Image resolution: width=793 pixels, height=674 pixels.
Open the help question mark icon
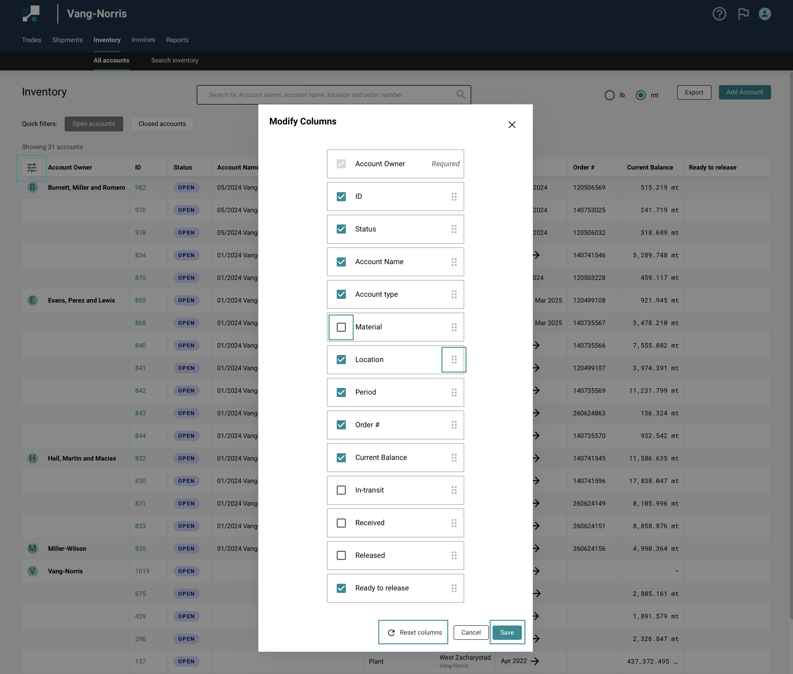coord(719,14)
